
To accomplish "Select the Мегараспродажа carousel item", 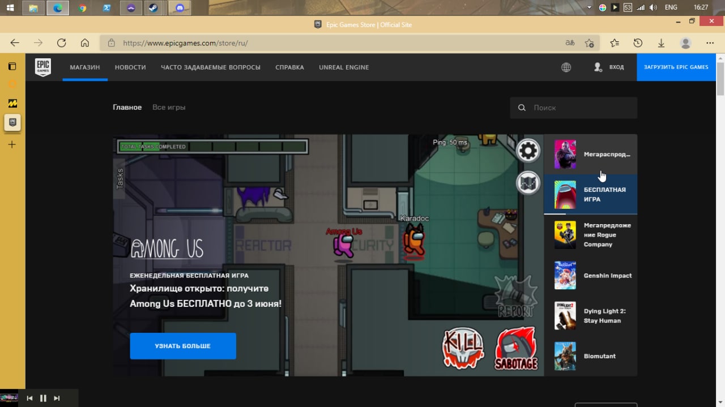I will click(x=591, y=154).
